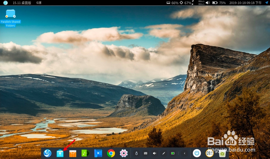Click the plug connector tray icon
Image resolution: width=270 pixels, height=159 pixels.
(164, 153)
